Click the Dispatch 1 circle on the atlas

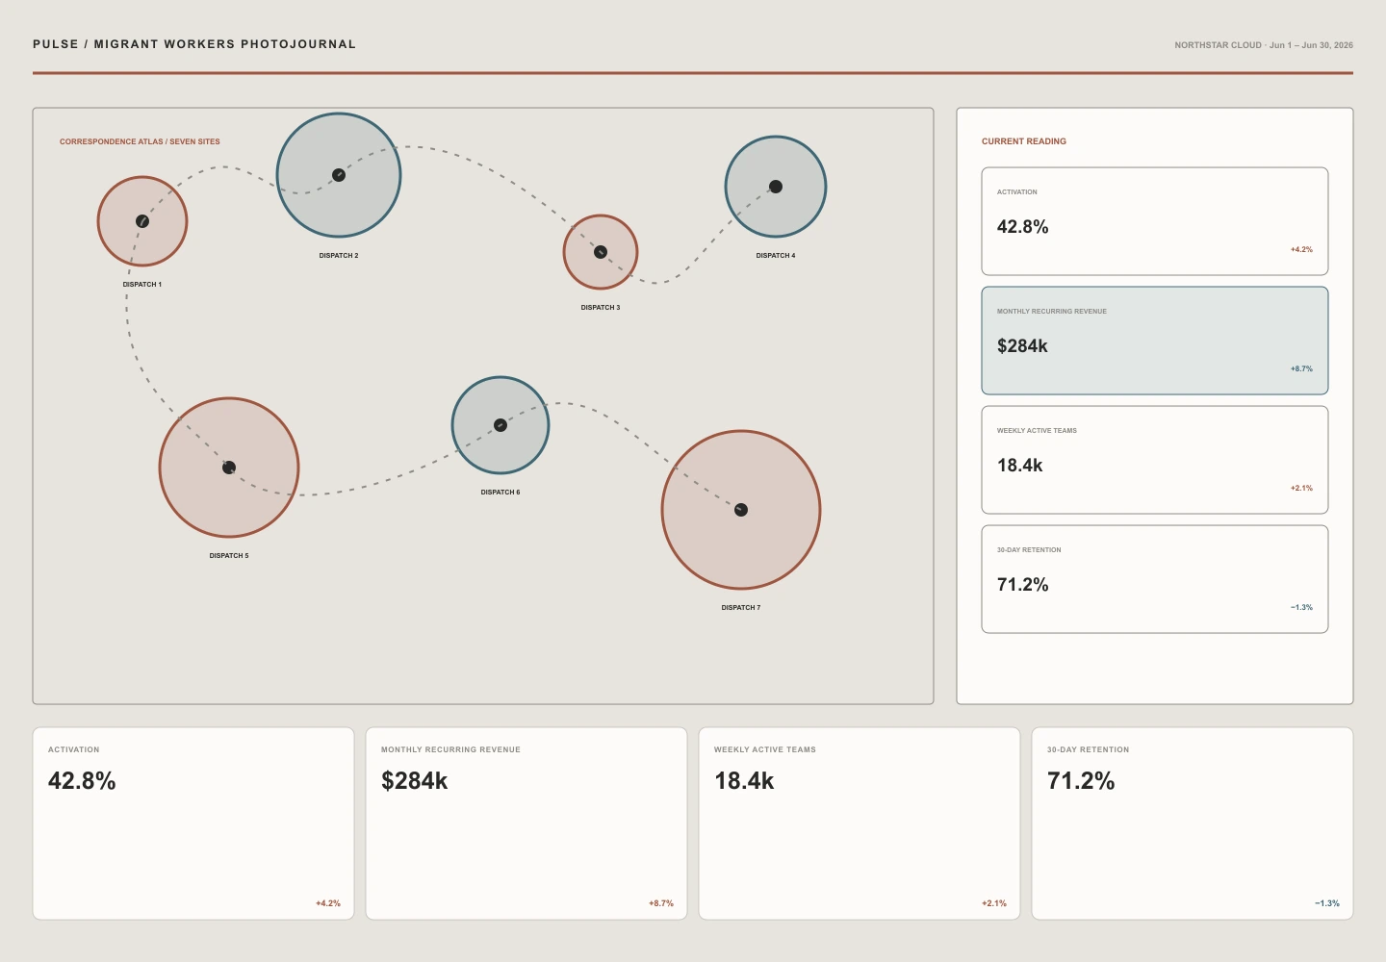coord(142,221)
